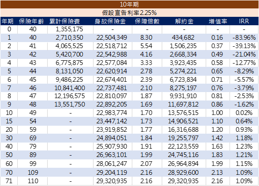This screenshot has width=259, height=186.
Task: Click the IRR value 1.23%
Action: [244, 147]
